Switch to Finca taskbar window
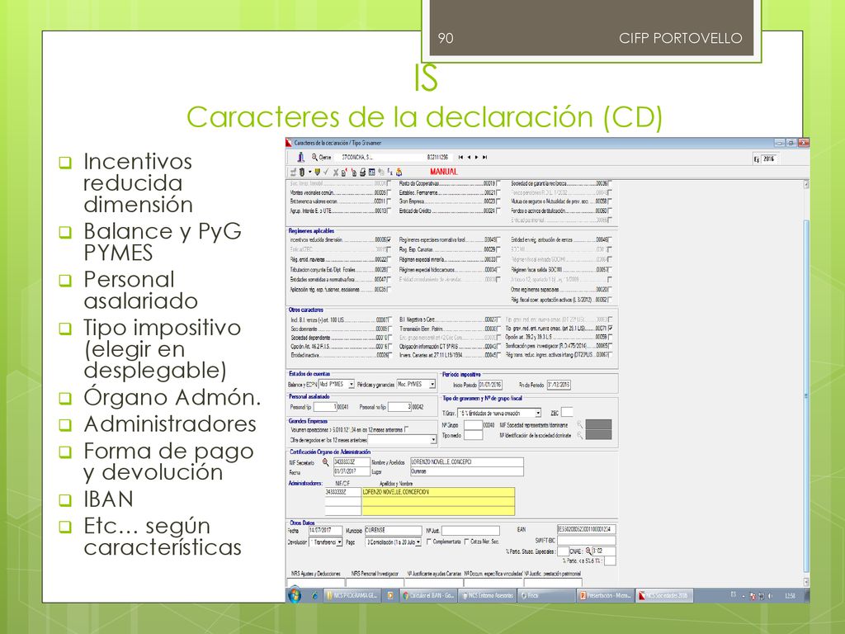 tap(545, 596)
